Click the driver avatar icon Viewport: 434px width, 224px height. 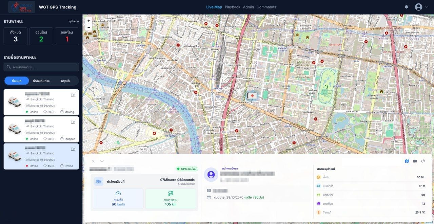211,175
